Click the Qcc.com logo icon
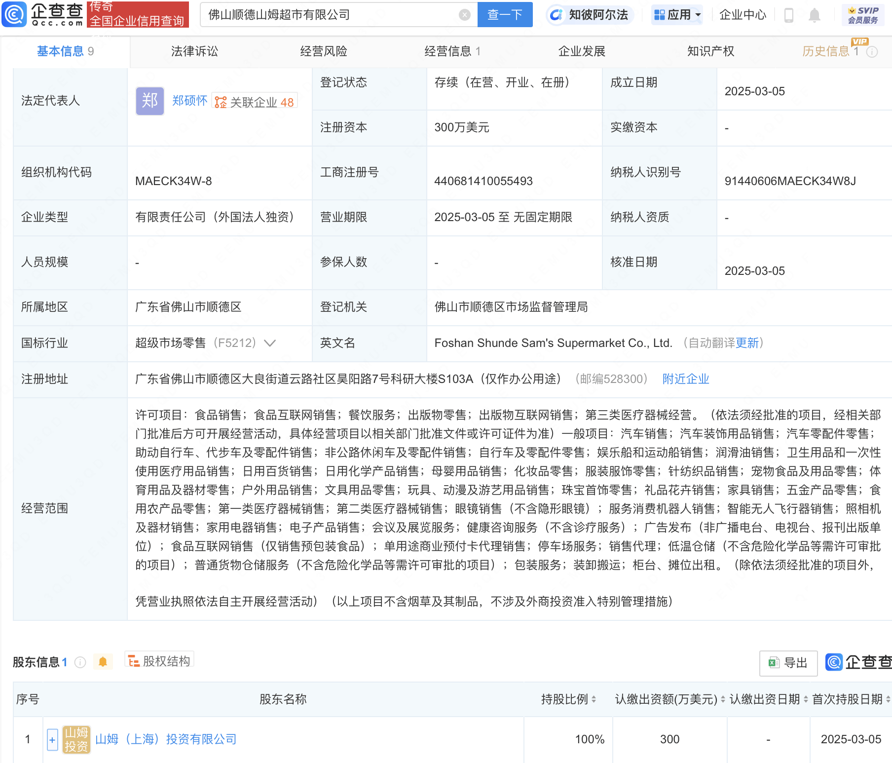Screen dimensions: 892x763 14,14
